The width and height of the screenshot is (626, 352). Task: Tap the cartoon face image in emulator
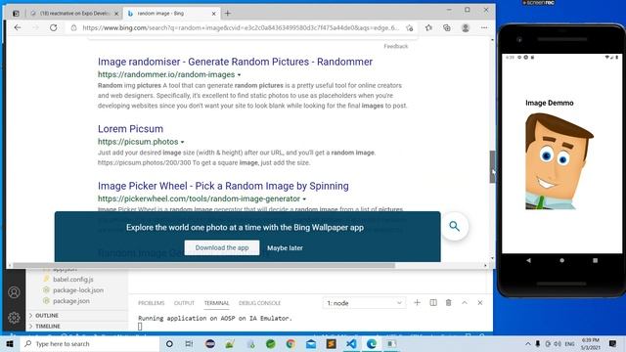pyautogui.click(x=559, y=161)
